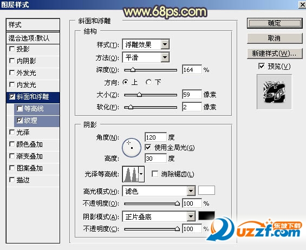
Task: Enable the 内发光 checkbox
Action: 12,84
